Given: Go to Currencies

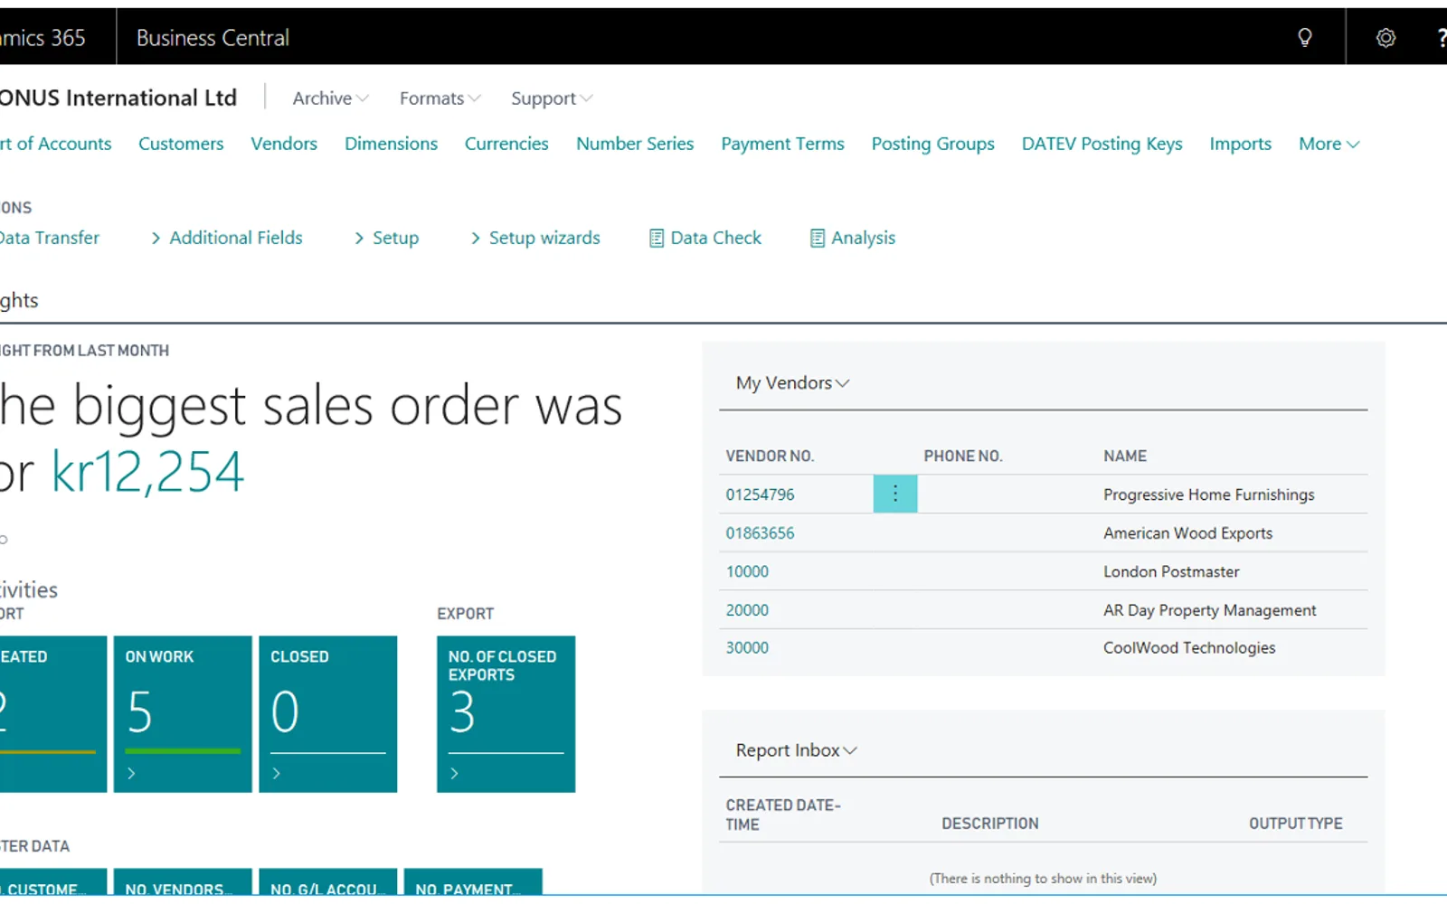Looking at the screenshot, I should [x=506, y=144].
